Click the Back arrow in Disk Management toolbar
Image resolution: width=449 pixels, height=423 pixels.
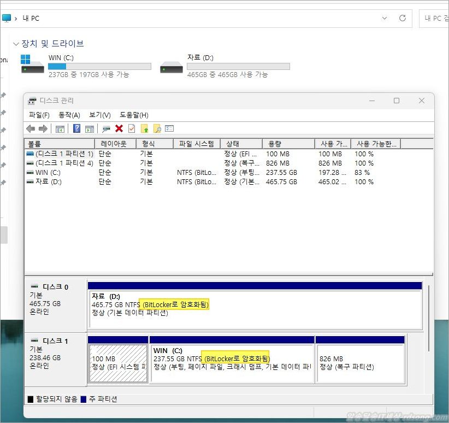point(31,128)
